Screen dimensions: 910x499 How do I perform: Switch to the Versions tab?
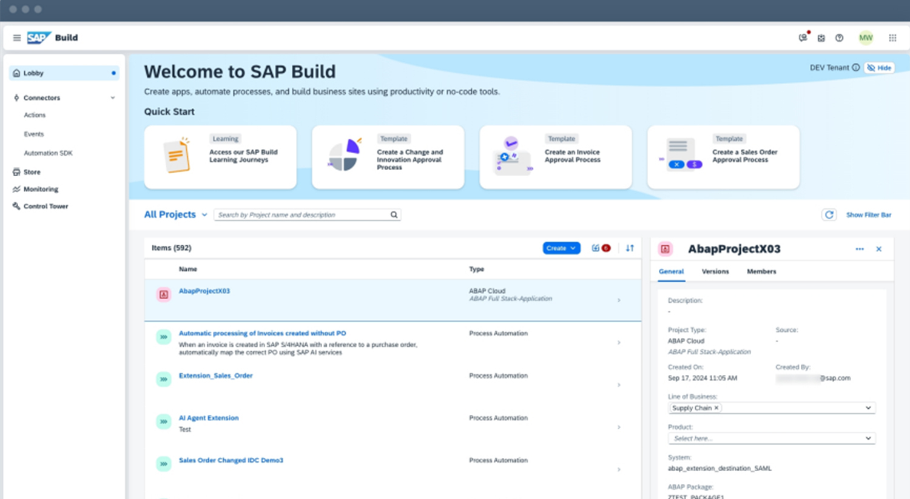pyautogui.click(x=715, y=271)
